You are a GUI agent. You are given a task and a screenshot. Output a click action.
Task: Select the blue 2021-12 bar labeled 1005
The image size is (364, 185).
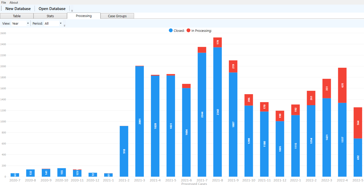pos(280,149)
